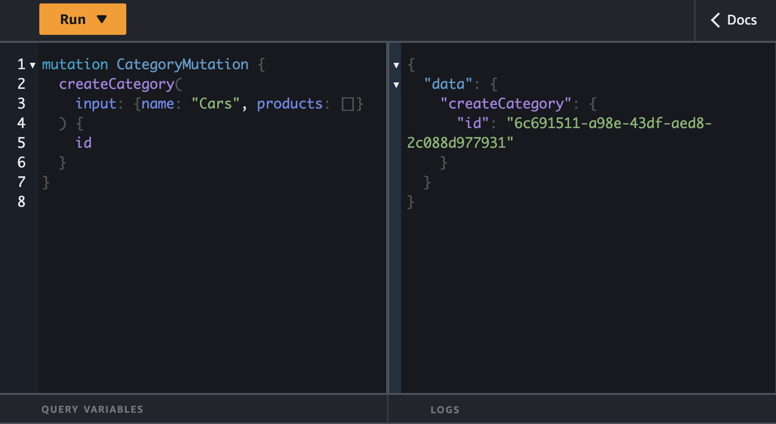Viewport: 776px width, 424px height.
Task: Click createCategory field in query editor
Action: (x=116, y=84)
